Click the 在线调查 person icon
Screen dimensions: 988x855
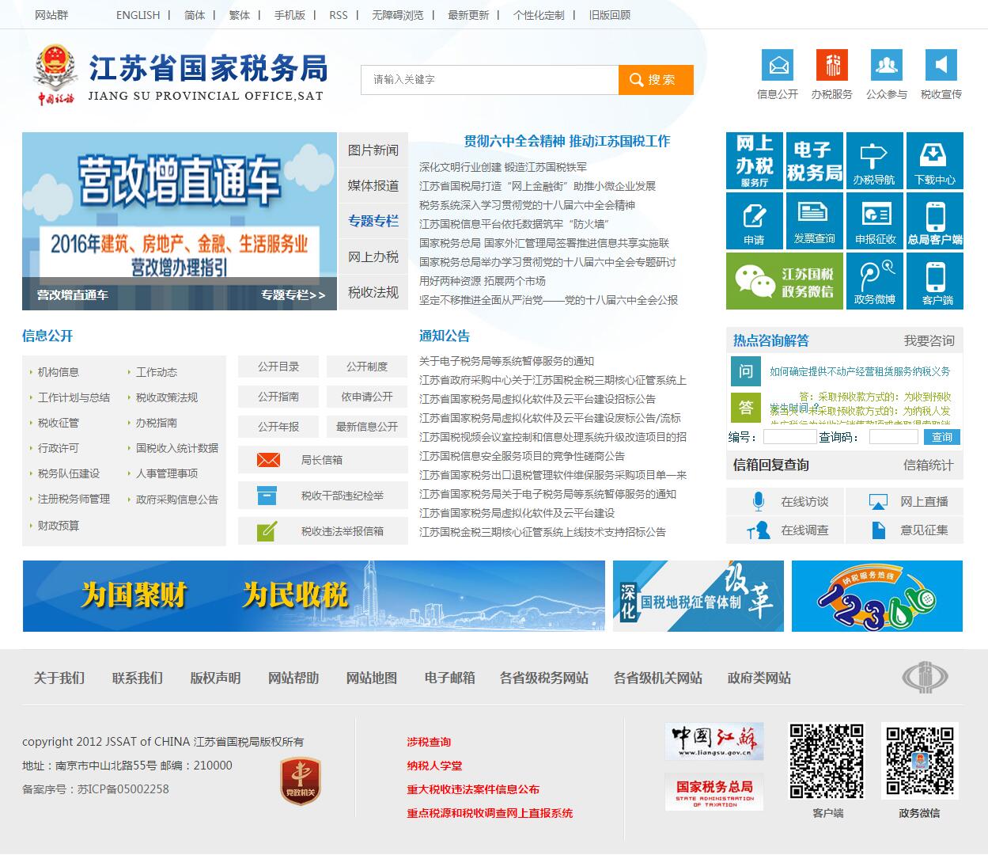(x=759, y=530)
